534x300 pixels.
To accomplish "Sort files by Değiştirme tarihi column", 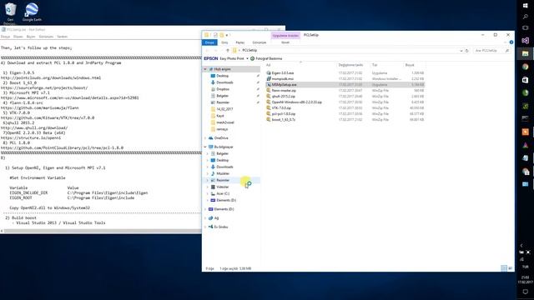I will [x=350, y=65].
